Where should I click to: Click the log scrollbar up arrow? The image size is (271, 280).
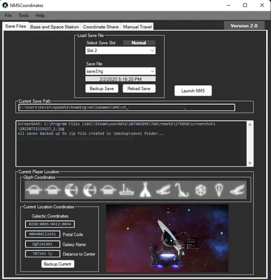pyautogui.click(x=250, y=125)
